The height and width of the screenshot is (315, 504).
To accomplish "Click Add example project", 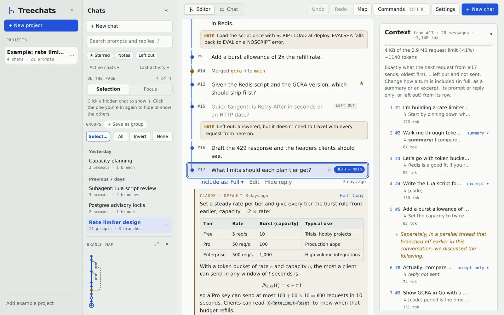I will point(30,303).
